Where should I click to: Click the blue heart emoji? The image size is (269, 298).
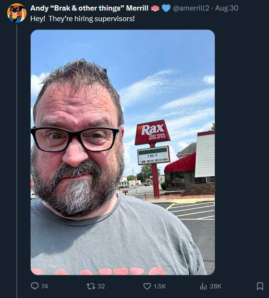[166, 8]
